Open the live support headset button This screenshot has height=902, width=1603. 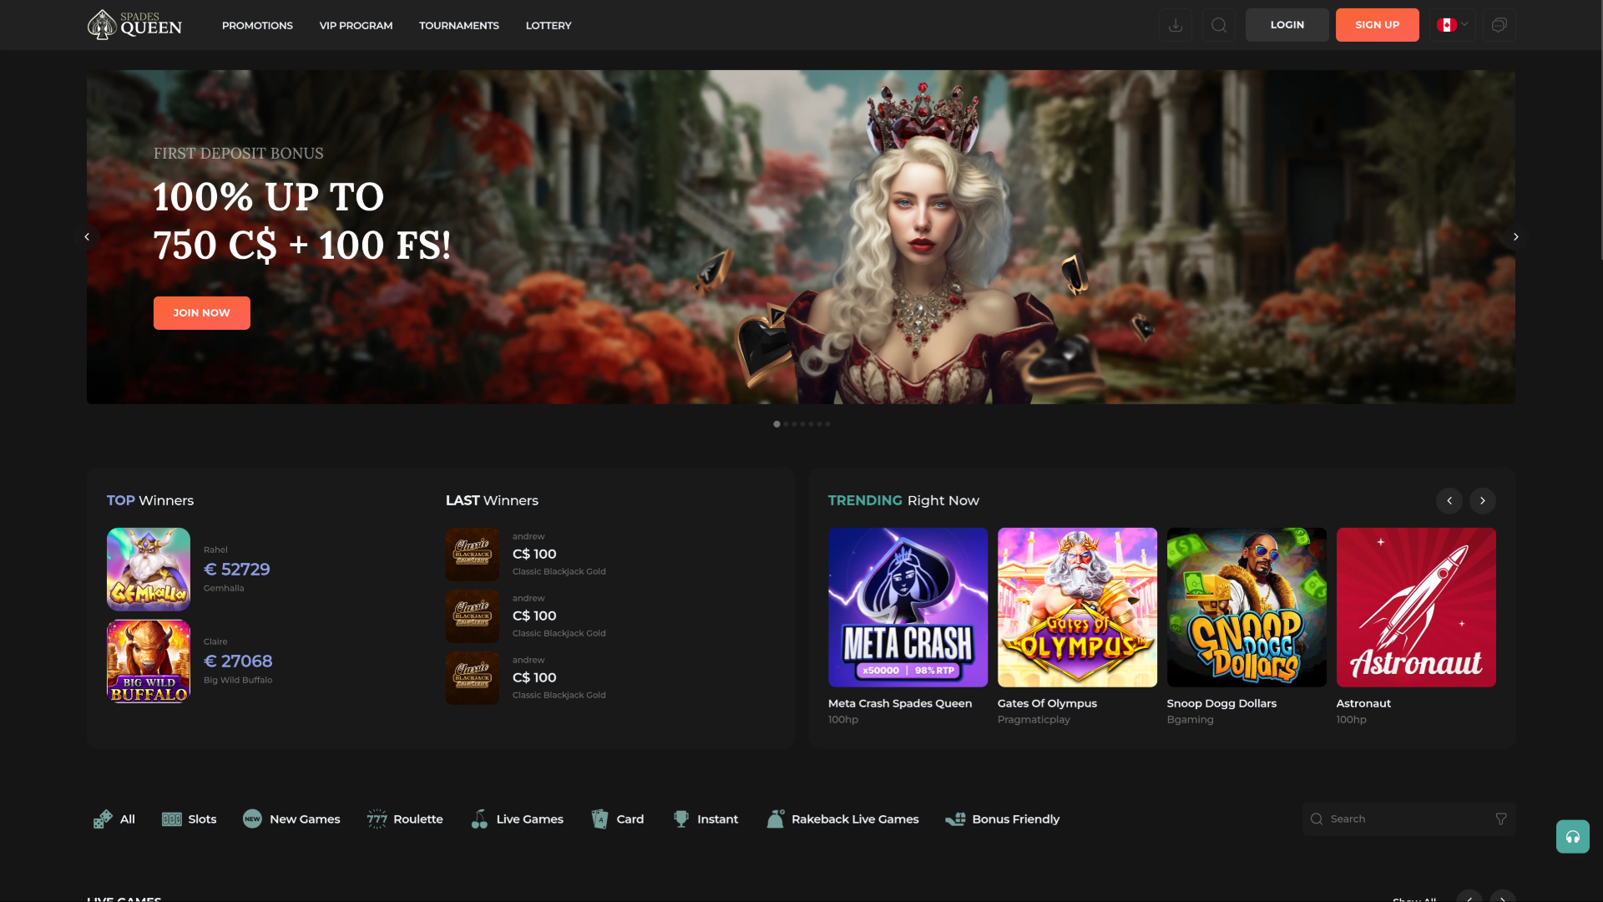pos(1572,836)
